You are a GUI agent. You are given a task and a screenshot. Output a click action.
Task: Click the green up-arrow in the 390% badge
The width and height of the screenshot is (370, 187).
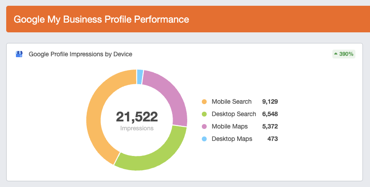point(336,54)
